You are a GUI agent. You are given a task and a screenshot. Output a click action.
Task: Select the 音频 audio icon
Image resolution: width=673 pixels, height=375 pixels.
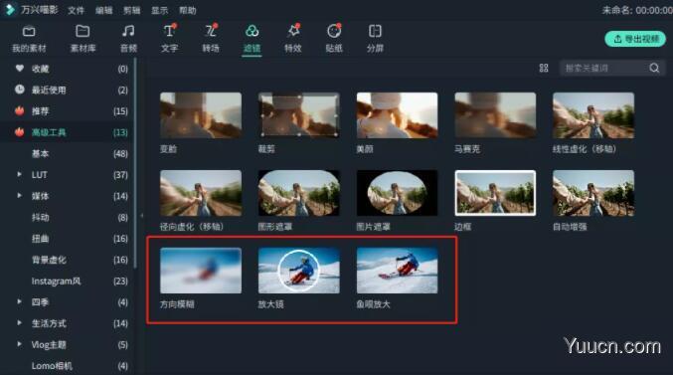point(128,32)
